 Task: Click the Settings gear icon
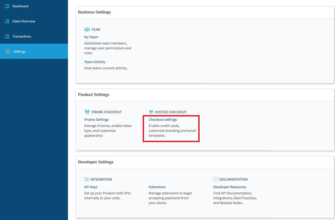pyautogui.click(x=8, y=51)
